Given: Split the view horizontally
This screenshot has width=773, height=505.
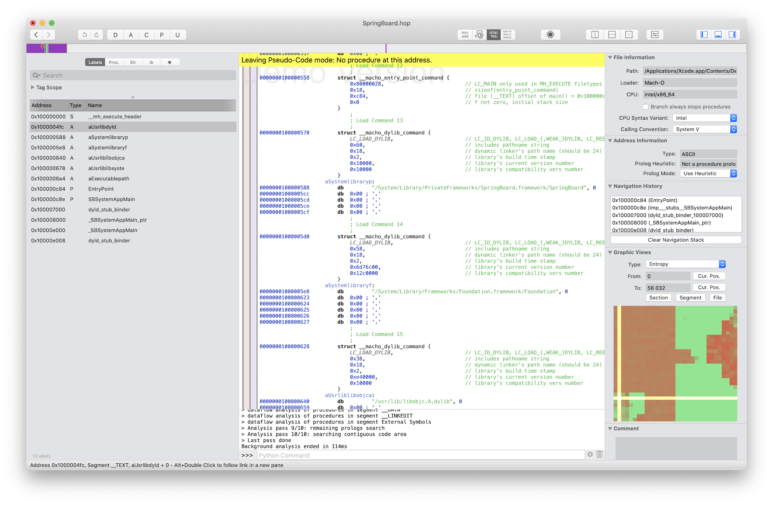Looking at the screenshot, I should click(612, 35).
